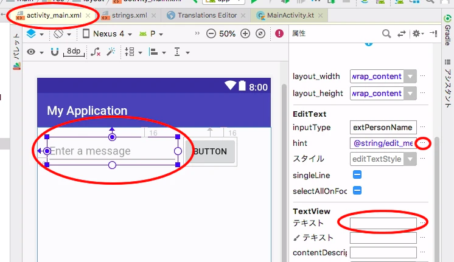Screen dimensions: 454x262
Task: Open the hint resource picker ellipsis
Action: click(x=423, y=143)
